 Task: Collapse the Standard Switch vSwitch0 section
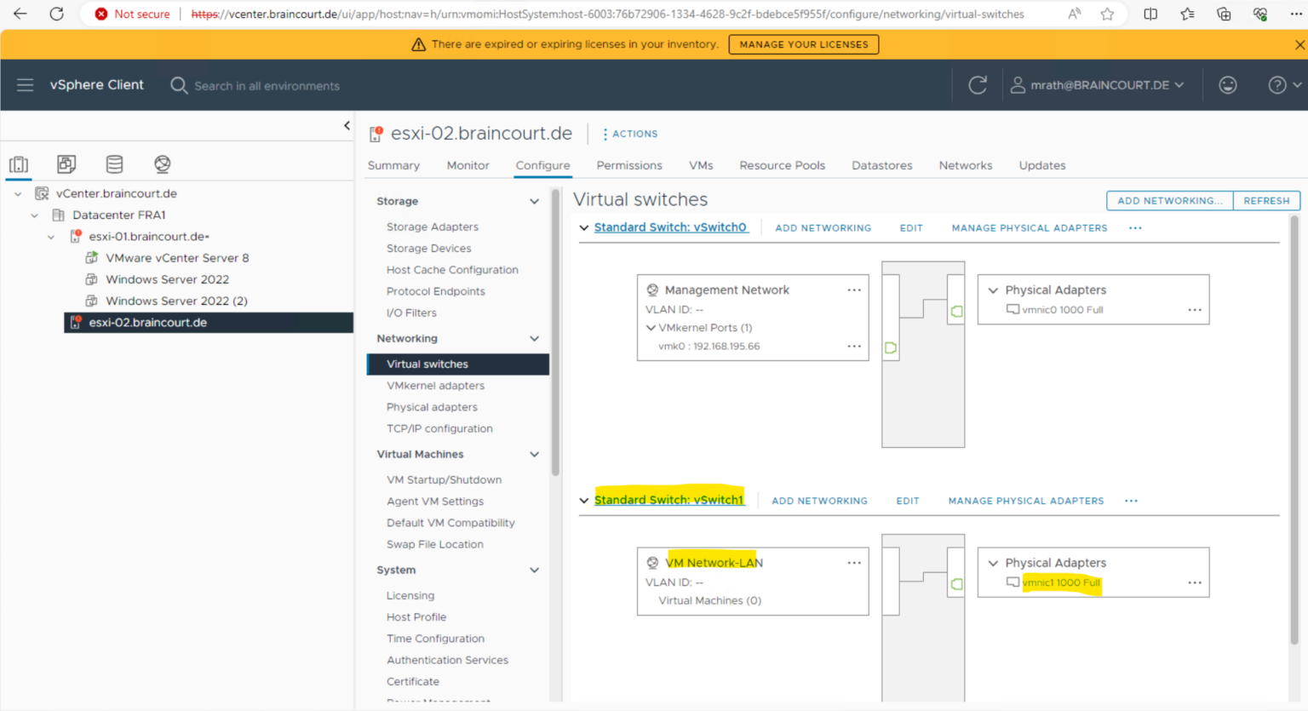584,228
